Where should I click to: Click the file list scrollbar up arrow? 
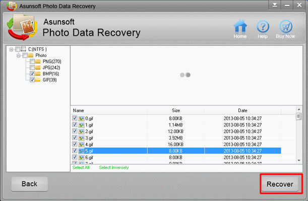point(299,109)
